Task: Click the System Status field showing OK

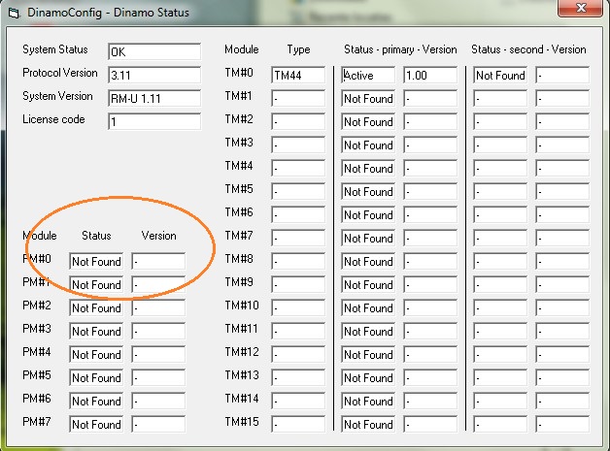Action: 153,51
